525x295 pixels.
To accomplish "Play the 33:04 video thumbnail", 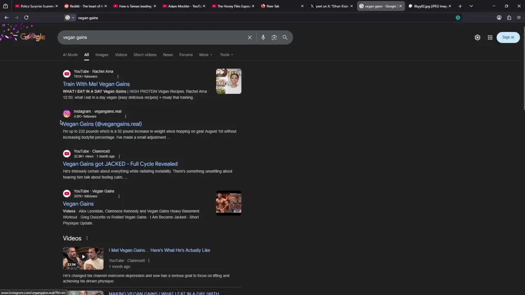I will click(x=83, y=258).
